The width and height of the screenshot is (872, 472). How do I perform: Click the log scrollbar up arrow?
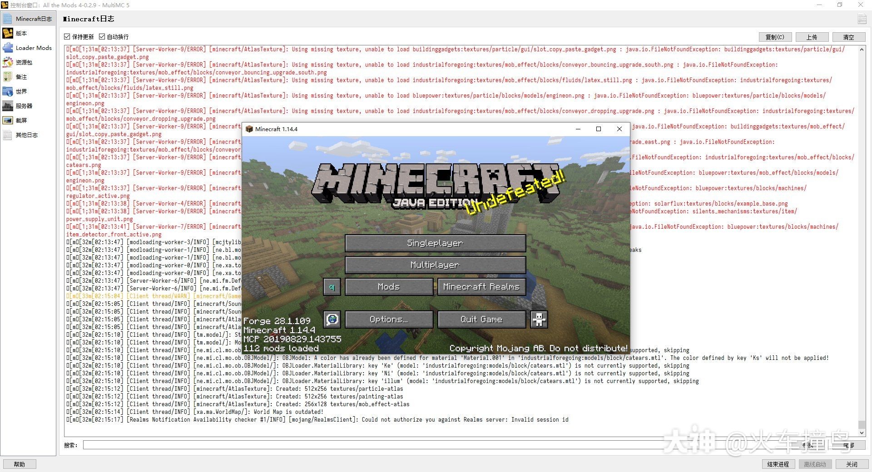click(x=862, y=49)
